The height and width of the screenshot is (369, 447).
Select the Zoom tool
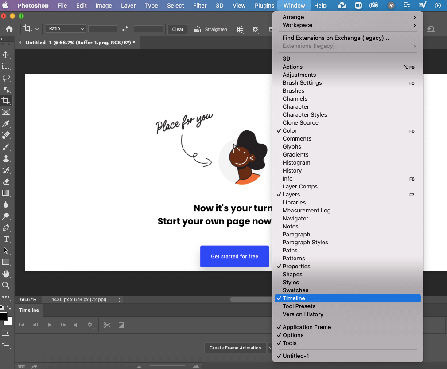(x=6, y=285)
